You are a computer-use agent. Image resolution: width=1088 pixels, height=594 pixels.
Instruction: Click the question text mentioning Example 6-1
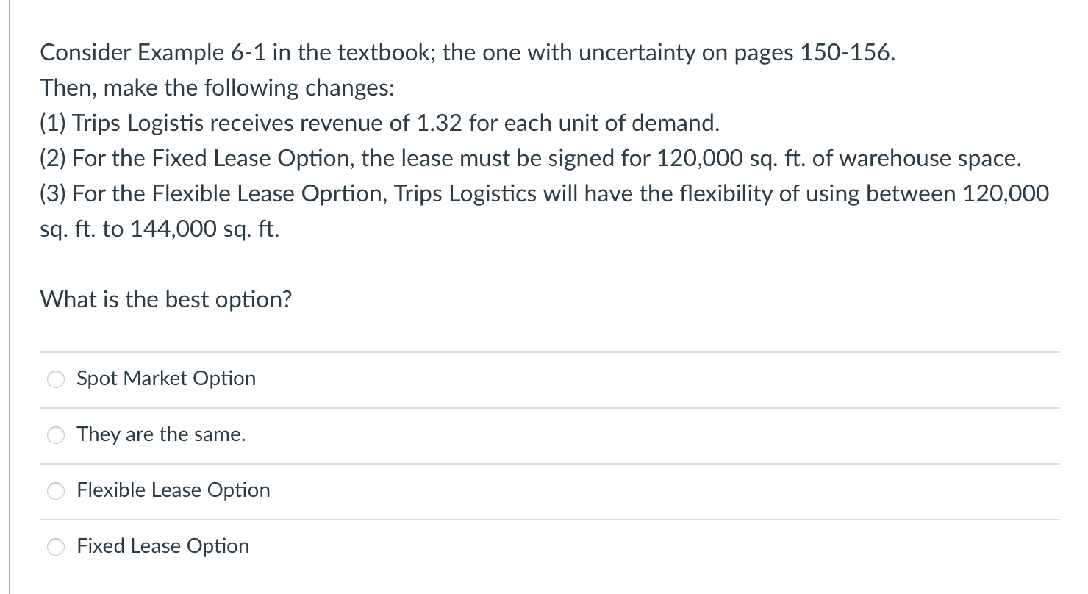[x=468, y=52]
